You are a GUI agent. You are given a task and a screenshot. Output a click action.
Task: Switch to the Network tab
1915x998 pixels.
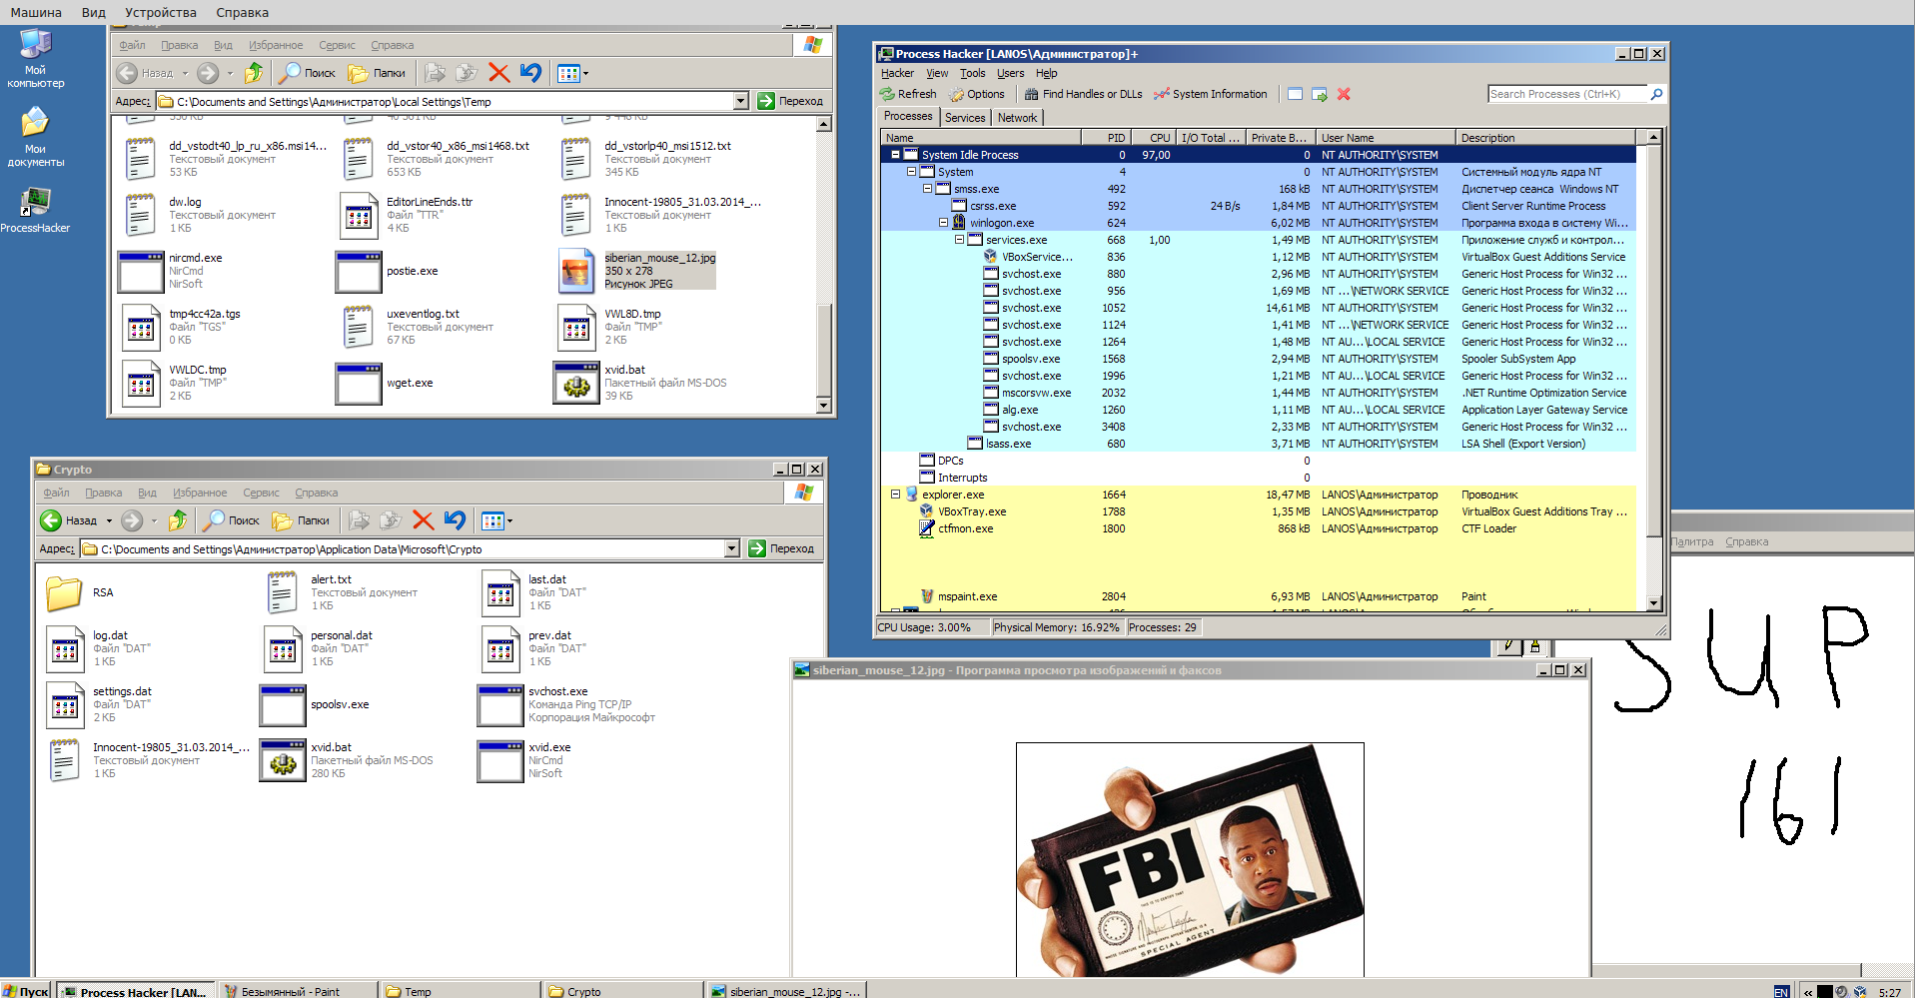click(1017, 118)
